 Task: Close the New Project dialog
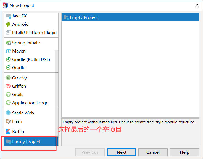coord(197,5)
